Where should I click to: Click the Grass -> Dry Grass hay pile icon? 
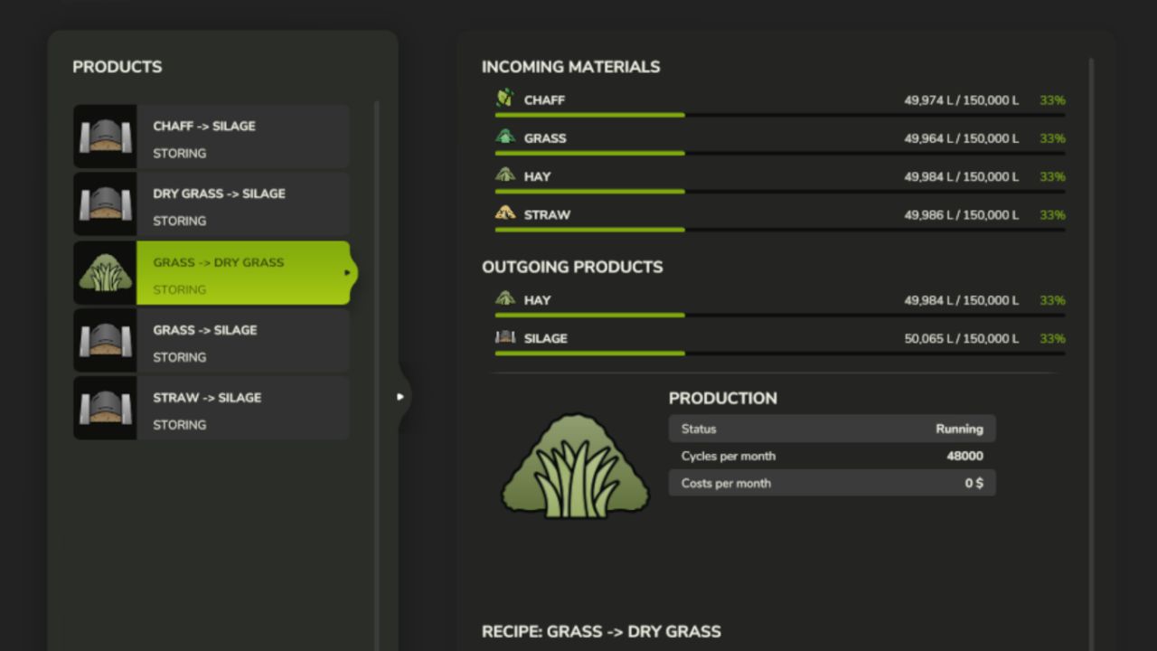pos(105,273)
